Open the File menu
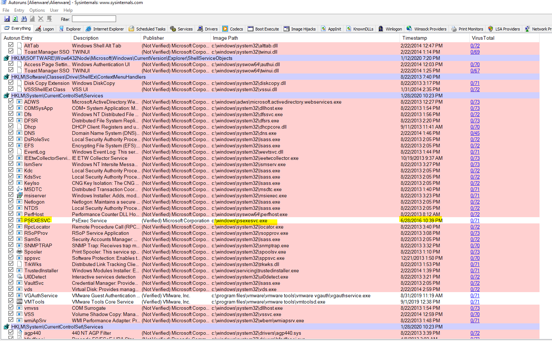Screen dimensions: 552x341 pyautogui.click(x=6, y=10)
